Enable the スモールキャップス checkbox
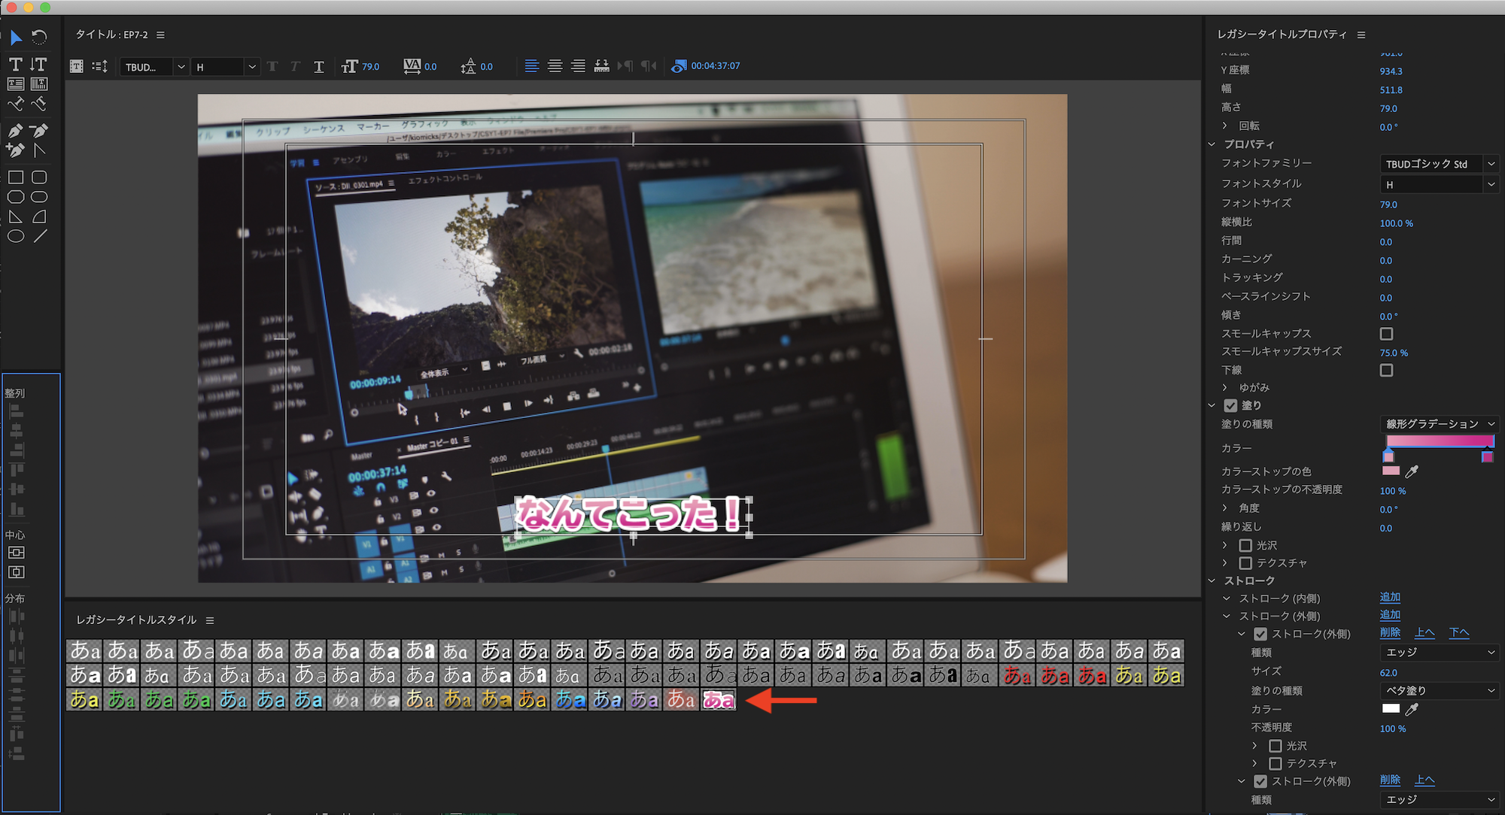The width and height of the screenshot is (1505, 815). point(1386,334)
